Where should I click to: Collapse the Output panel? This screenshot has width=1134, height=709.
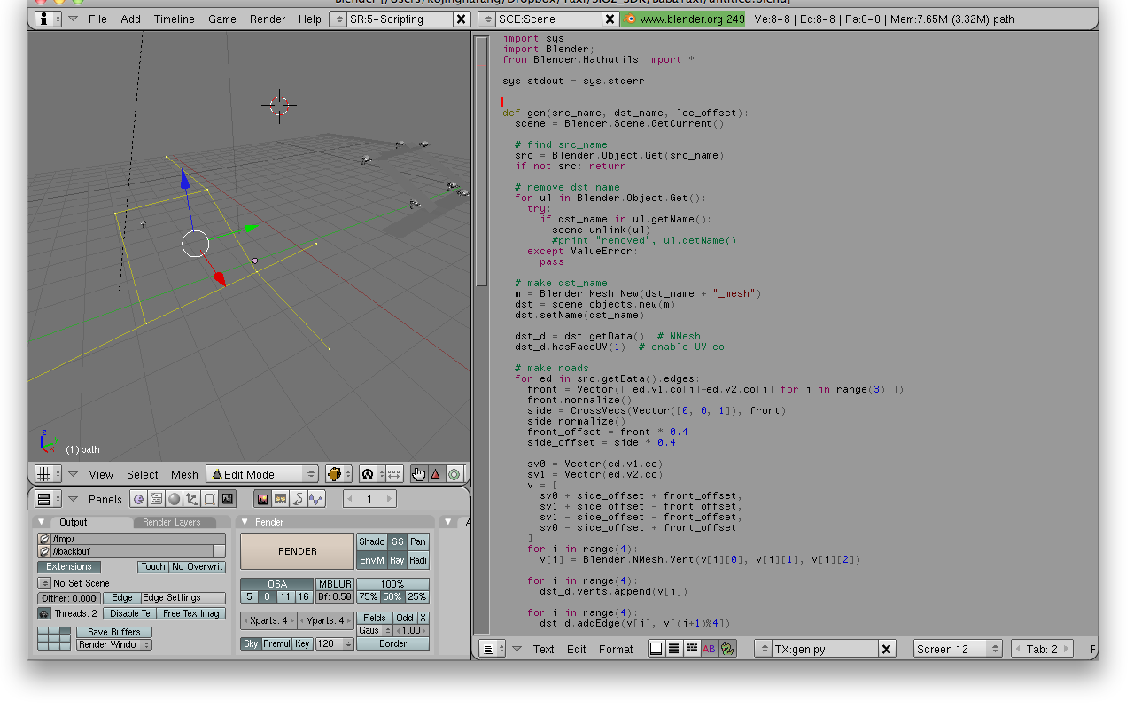41,522
